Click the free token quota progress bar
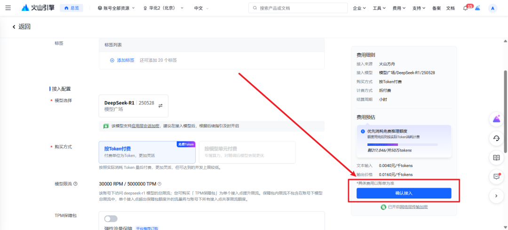This screenshot has height=230, width=508. 402,144
